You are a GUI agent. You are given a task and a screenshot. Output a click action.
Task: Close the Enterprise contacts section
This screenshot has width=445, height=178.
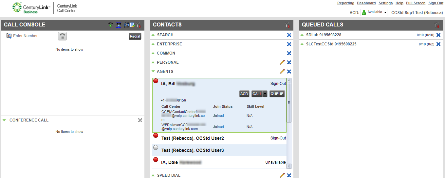[x=289, y=44]
